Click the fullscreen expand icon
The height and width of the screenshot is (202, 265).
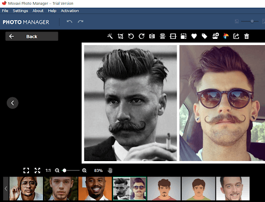[x=37, y=170]
